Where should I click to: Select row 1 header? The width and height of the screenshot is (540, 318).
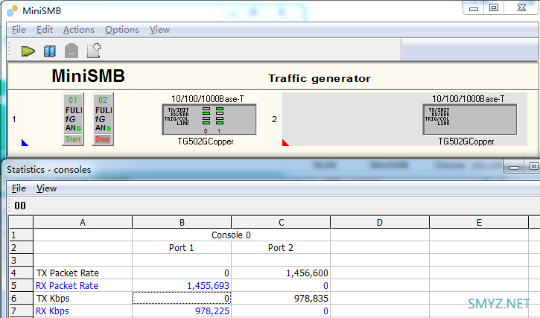pos(21,235)
